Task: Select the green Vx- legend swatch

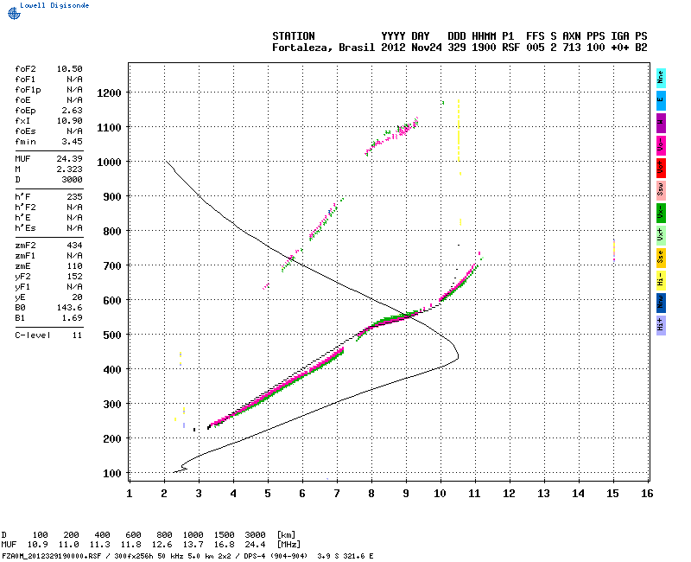Action: pyautogui.click(x=661, y=213)
